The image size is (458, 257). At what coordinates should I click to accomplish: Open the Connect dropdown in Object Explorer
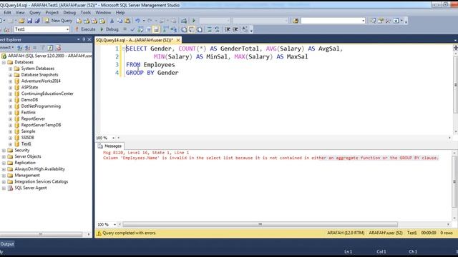coord(6,48)
